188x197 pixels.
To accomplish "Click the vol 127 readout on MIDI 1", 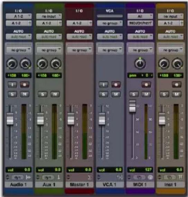I will 140,170.
